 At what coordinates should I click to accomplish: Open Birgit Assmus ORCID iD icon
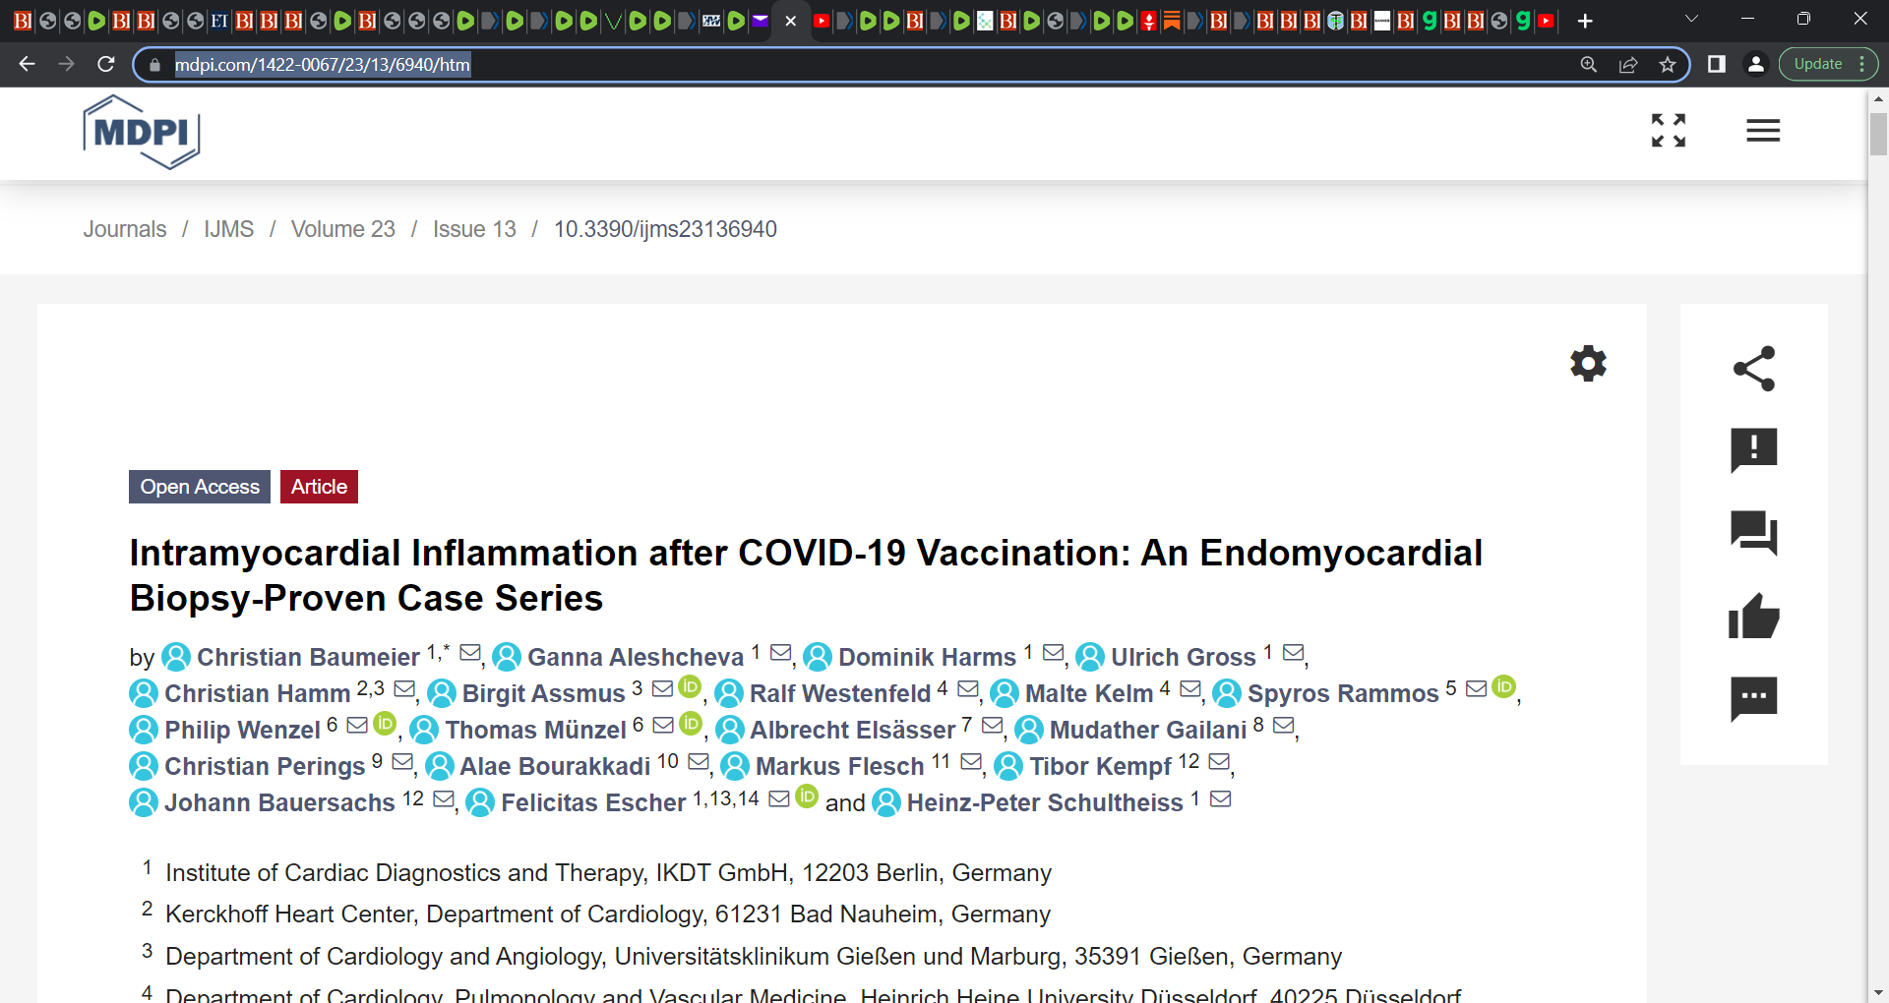pos(691,686)
